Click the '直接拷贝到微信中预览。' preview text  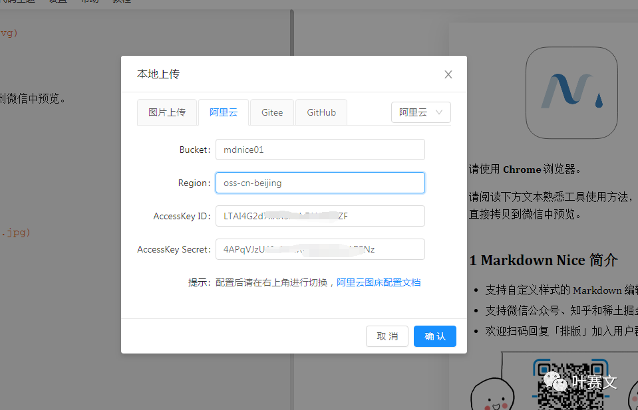[526, 214]
